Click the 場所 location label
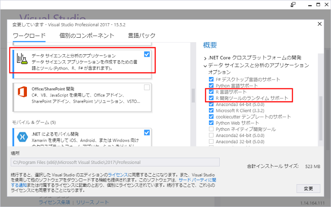The image size is (331, 207). point(15,153)
